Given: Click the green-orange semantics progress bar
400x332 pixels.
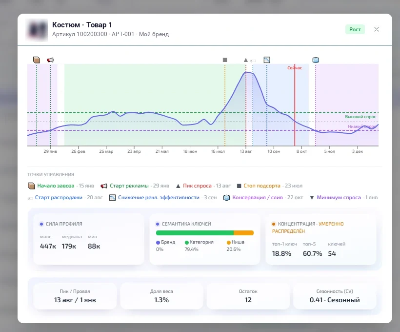Looking at the screenshot, I should point(205,233).
